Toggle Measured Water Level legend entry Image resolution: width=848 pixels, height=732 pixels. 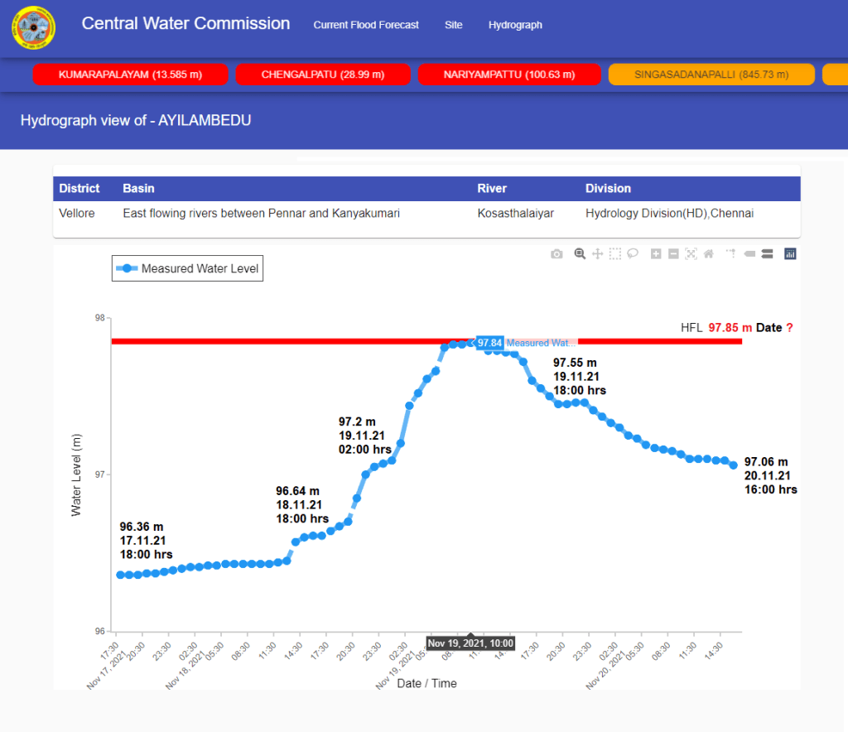tap(187, 268)
